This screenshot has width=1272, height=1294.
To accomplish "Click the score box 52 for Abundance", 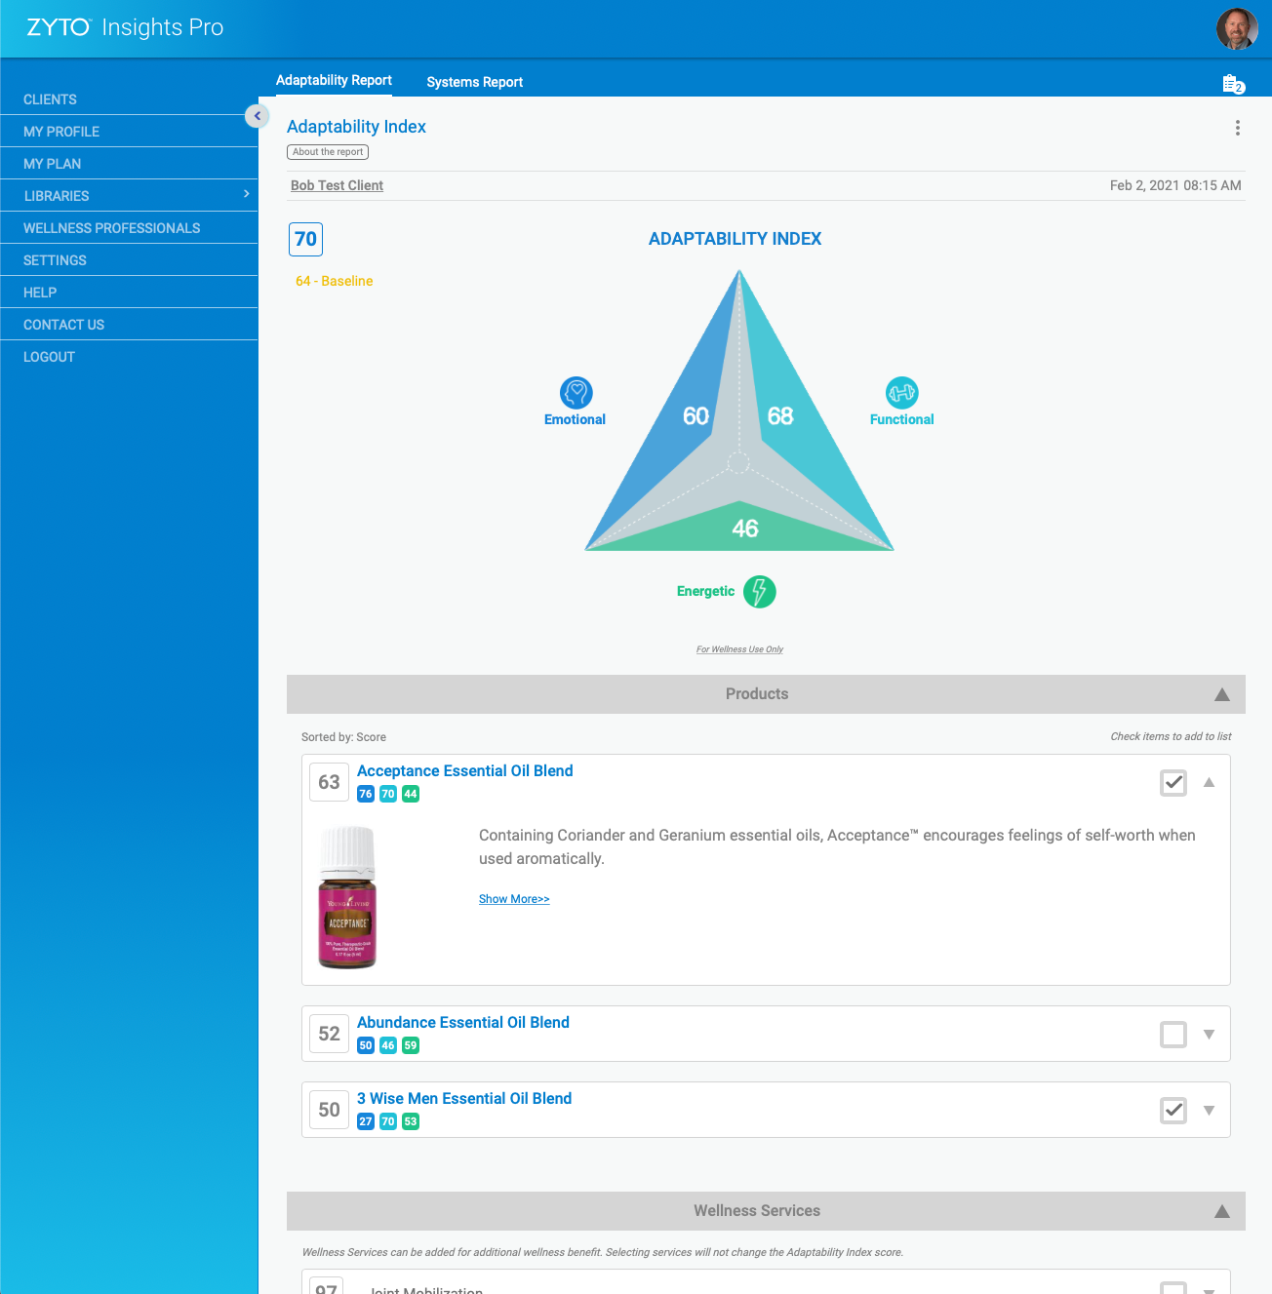I will click(329, 1034).
